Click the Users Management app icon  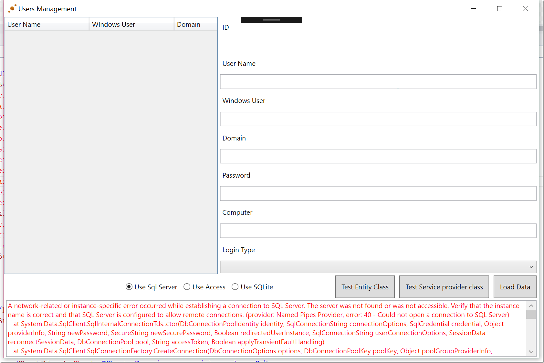[x=12, y=9]
